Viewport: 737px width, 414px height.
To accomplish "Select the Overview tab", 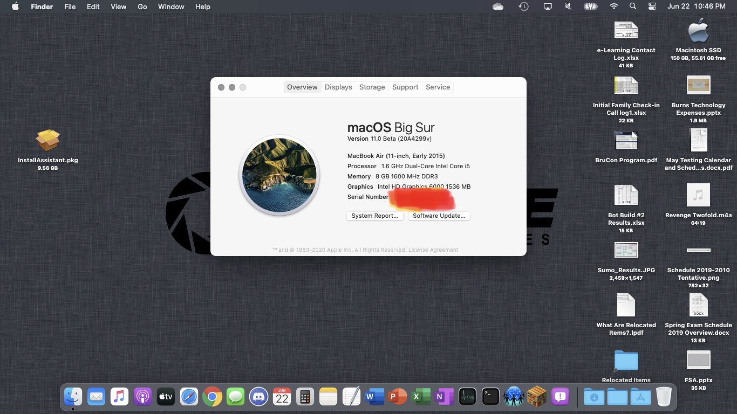I will 302,87.
